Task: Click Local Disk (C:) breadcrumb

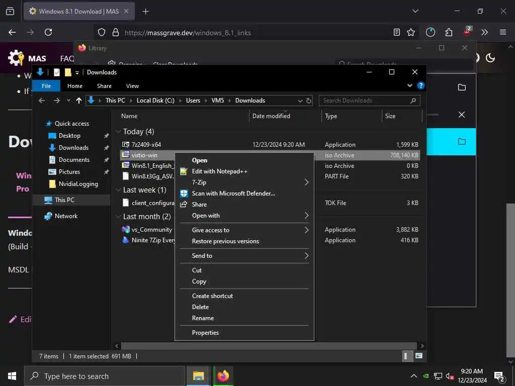Action: [155, 101]
